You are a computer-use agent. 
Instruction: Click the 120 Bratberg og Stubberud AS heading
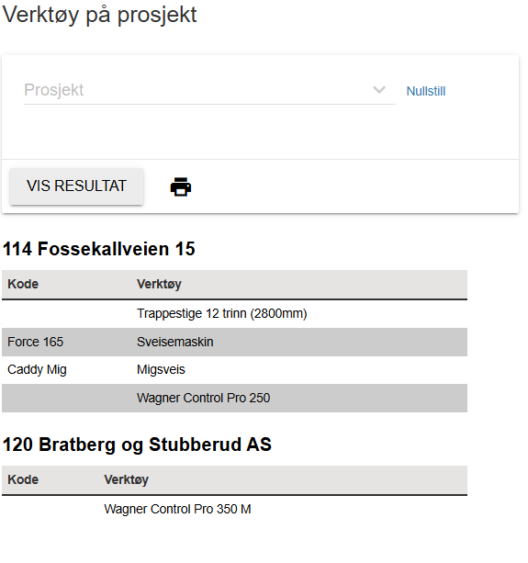[137, 445]
